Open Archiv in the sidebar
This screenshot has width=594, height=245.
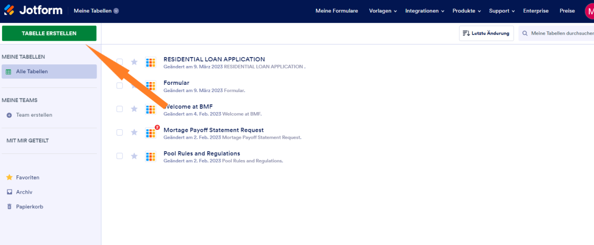[24, 192]
